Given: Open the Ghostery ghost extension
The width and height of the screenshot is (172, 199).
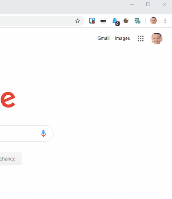Looking at the screenshot, I should coord(116,22).
